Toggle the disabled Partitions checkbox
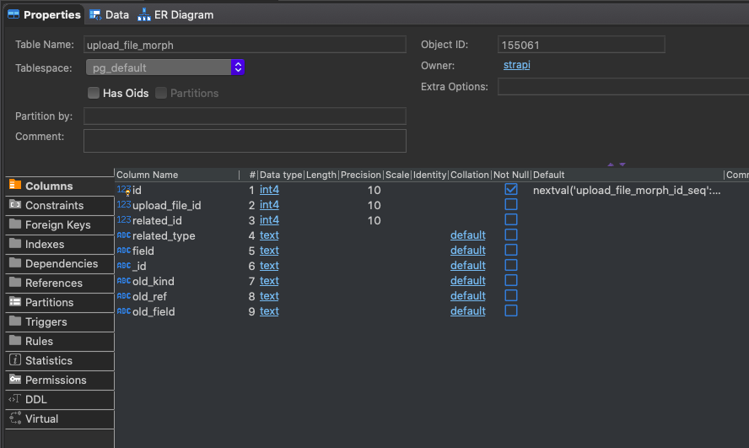Screen dimensions: 749x448 [x=161, y=93]
